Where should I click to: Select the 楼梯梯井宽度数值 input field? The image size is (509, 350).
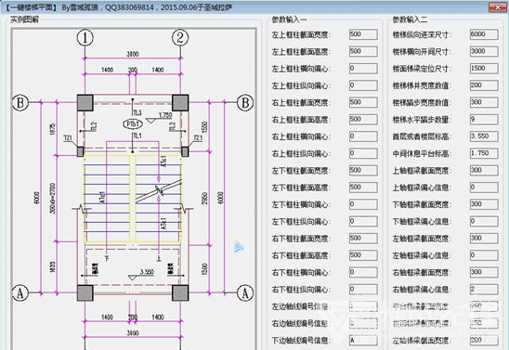click(484, 85)
